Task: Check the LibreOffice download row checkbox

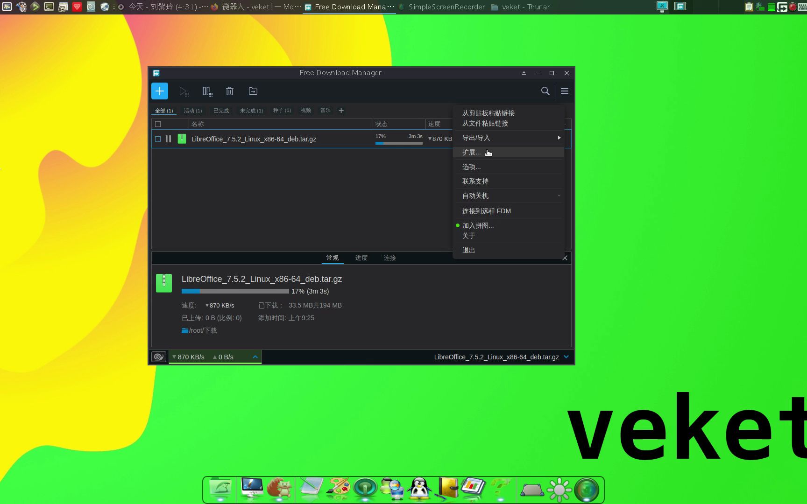Action: (x=158, y=139)
